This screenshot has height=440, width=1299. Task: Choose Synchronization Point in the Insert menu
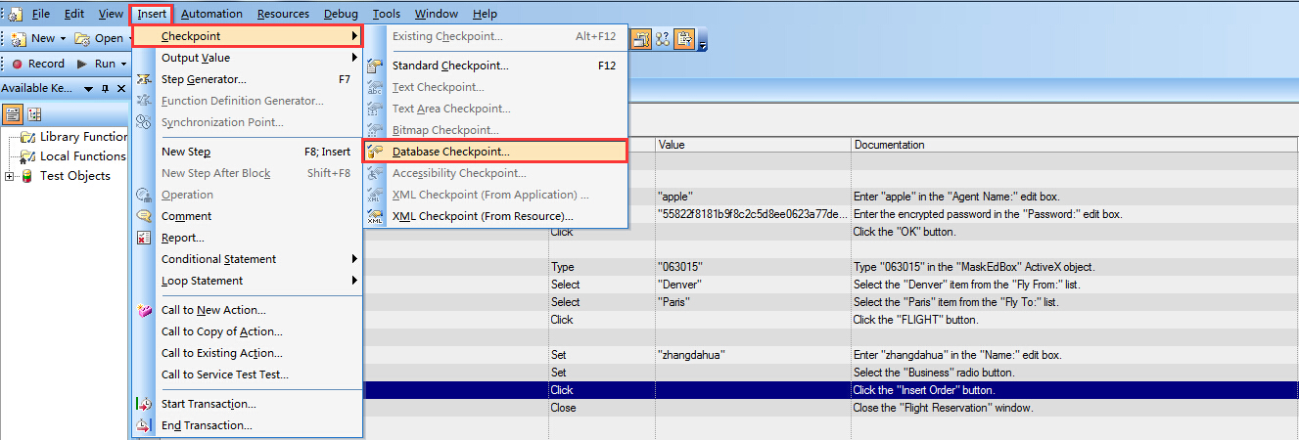click(x=248, y=122)
